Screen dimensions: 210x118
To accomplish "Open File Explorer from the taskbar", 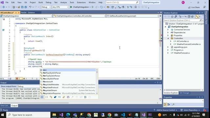I will 54,115.
